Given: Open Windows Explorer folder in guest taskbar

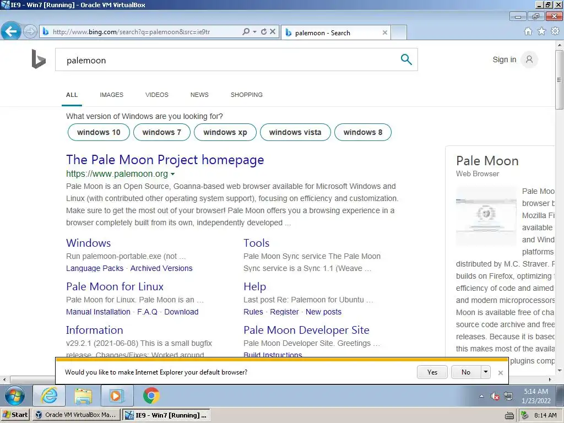Looking at the screenshot, I should point(83,396).
